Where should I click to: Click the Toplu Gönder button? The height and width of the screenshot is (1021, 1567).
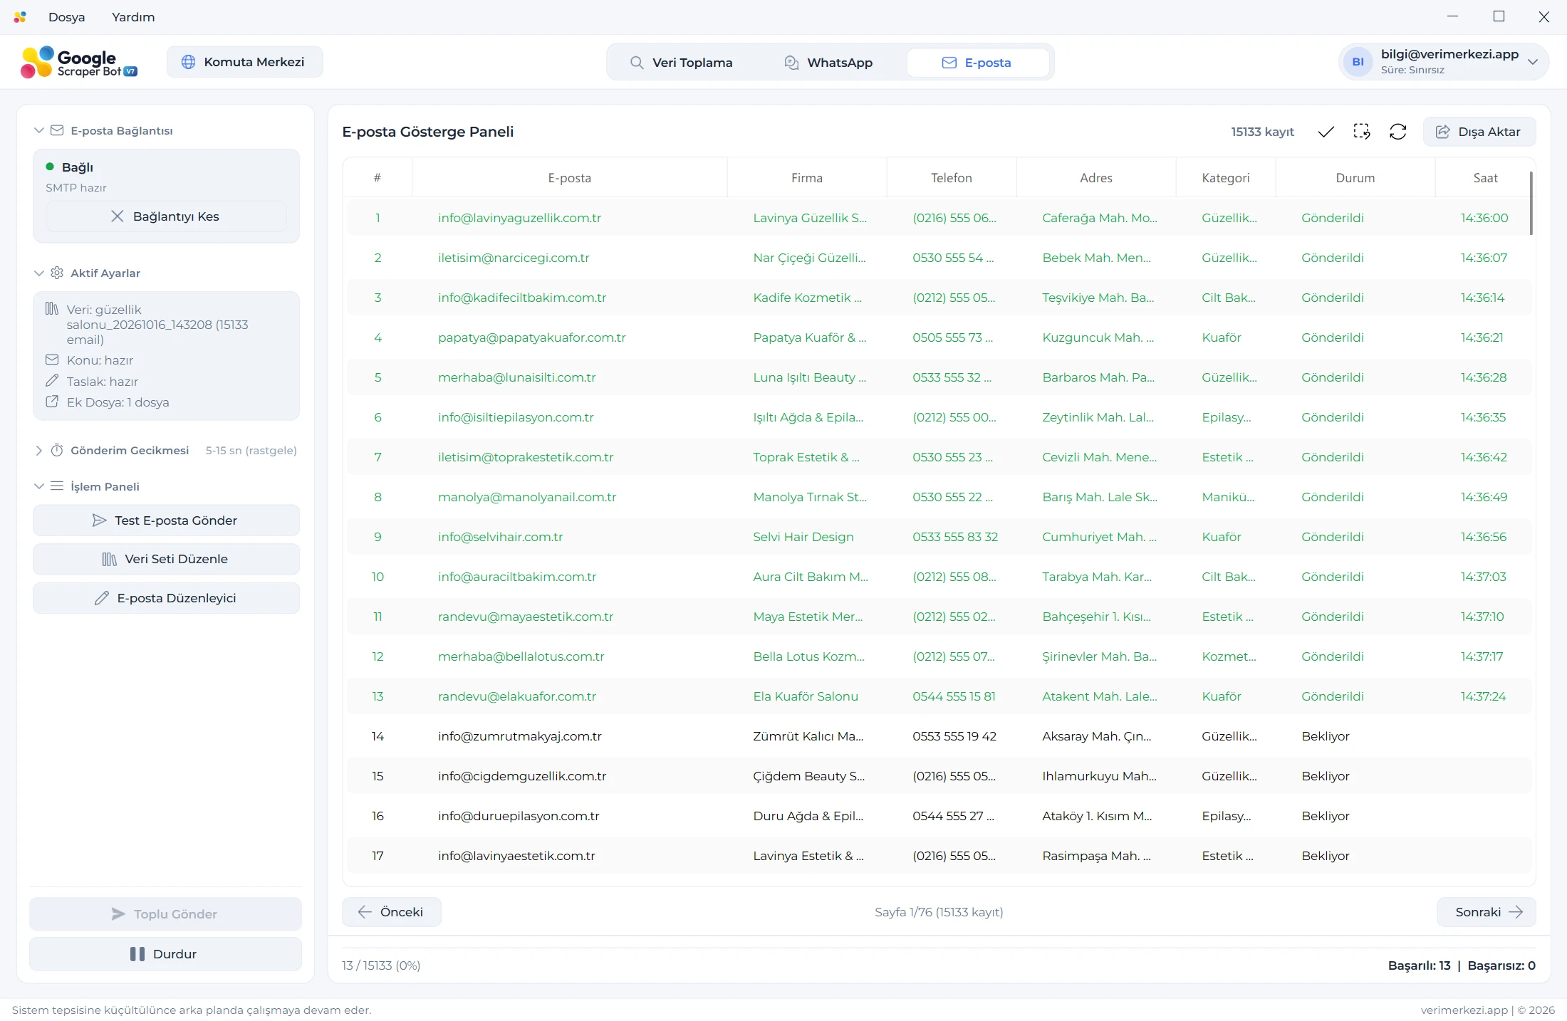(165, 914)
